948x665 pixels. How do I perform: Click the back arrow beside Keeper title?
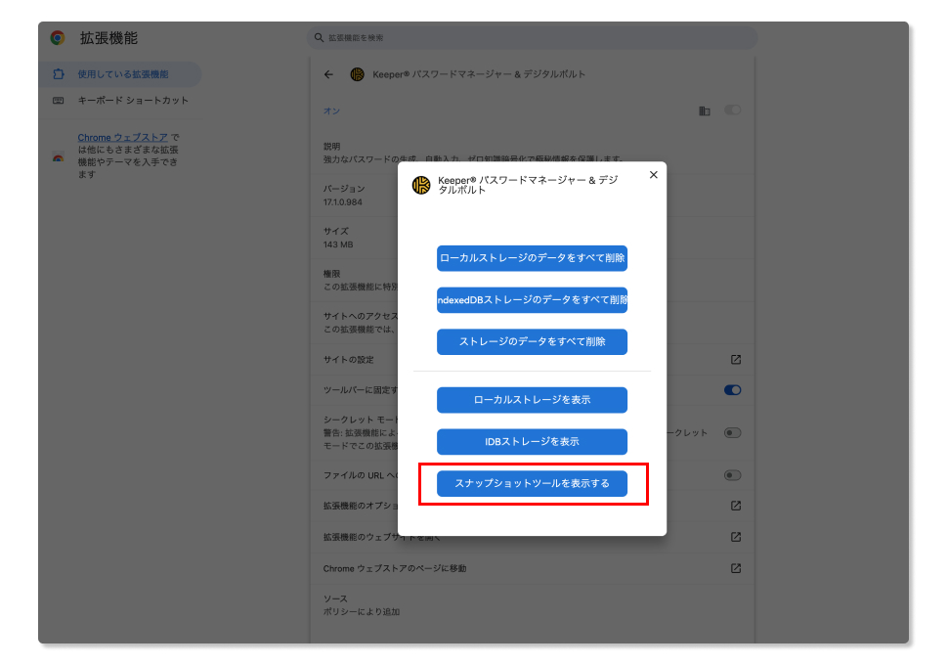click(328, 74)
